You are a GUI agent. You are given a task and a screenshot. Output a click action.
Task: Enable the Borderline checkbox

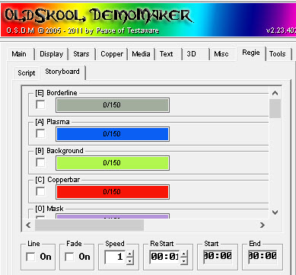click(40, 104)
